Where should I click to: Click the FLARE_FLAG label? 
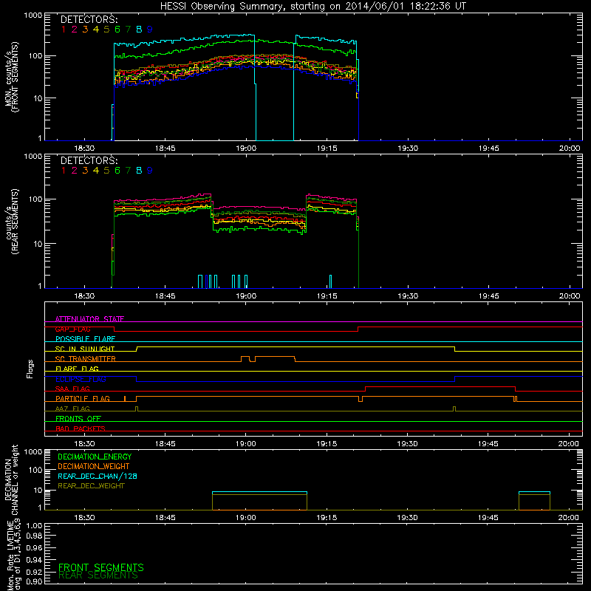pos(77,369)
